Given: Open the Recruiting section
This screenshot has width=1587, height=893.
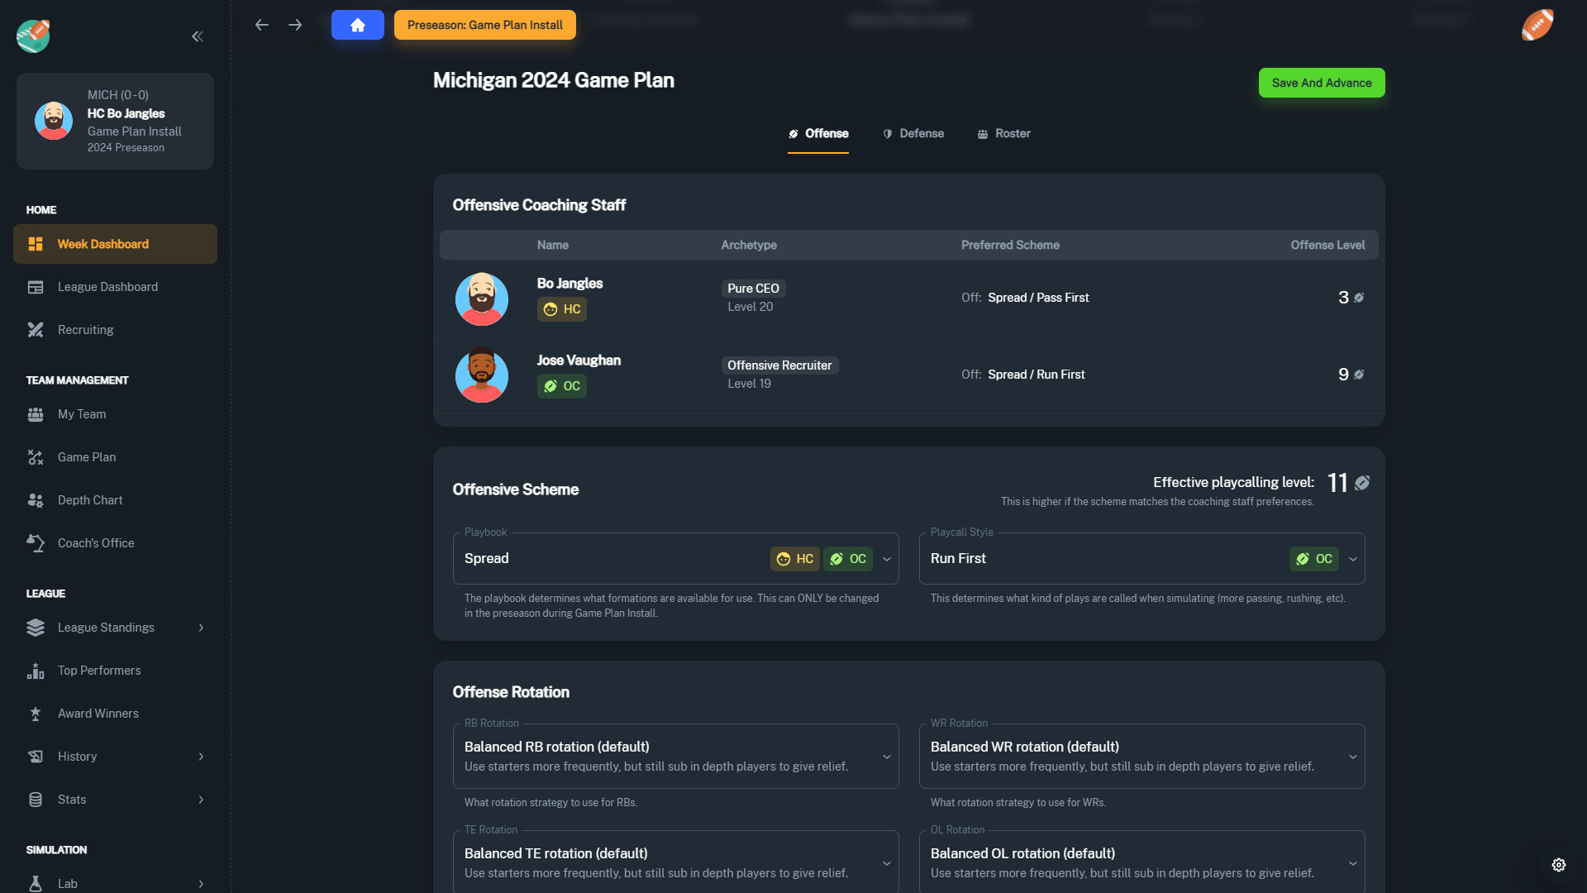Looking at the screenshot, I should 85,329.
